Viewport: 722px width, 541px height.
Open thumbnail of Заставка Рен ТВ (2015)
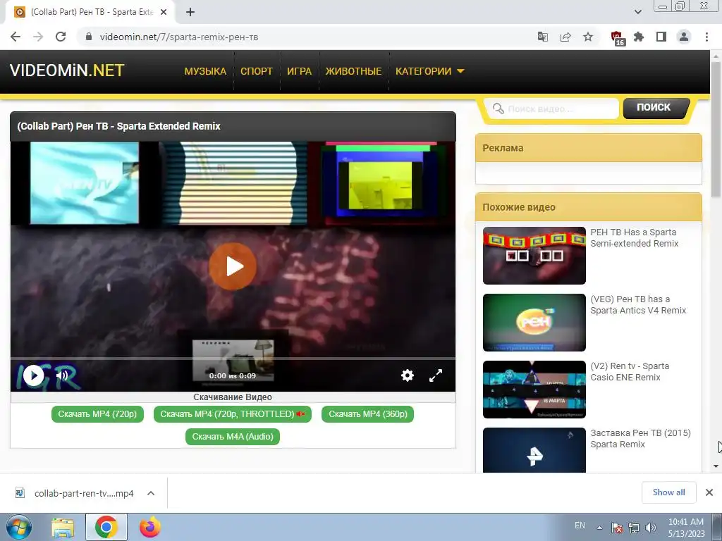(534, 450)
